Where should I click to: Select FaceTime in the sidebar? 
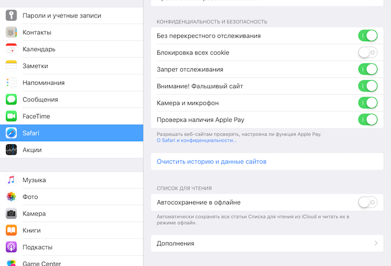click(71, 116)
